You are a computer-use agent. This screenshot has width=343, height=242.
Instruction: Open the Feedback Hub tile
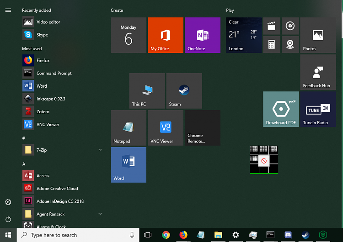coord(318,72)
